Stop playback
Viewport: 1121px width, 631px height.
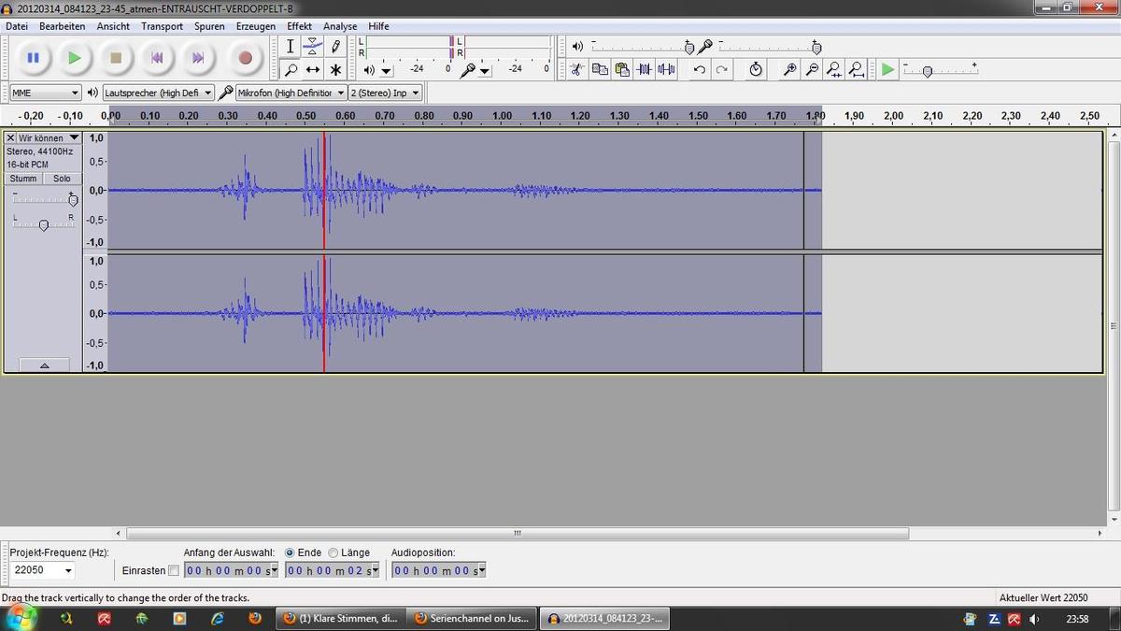116,58
